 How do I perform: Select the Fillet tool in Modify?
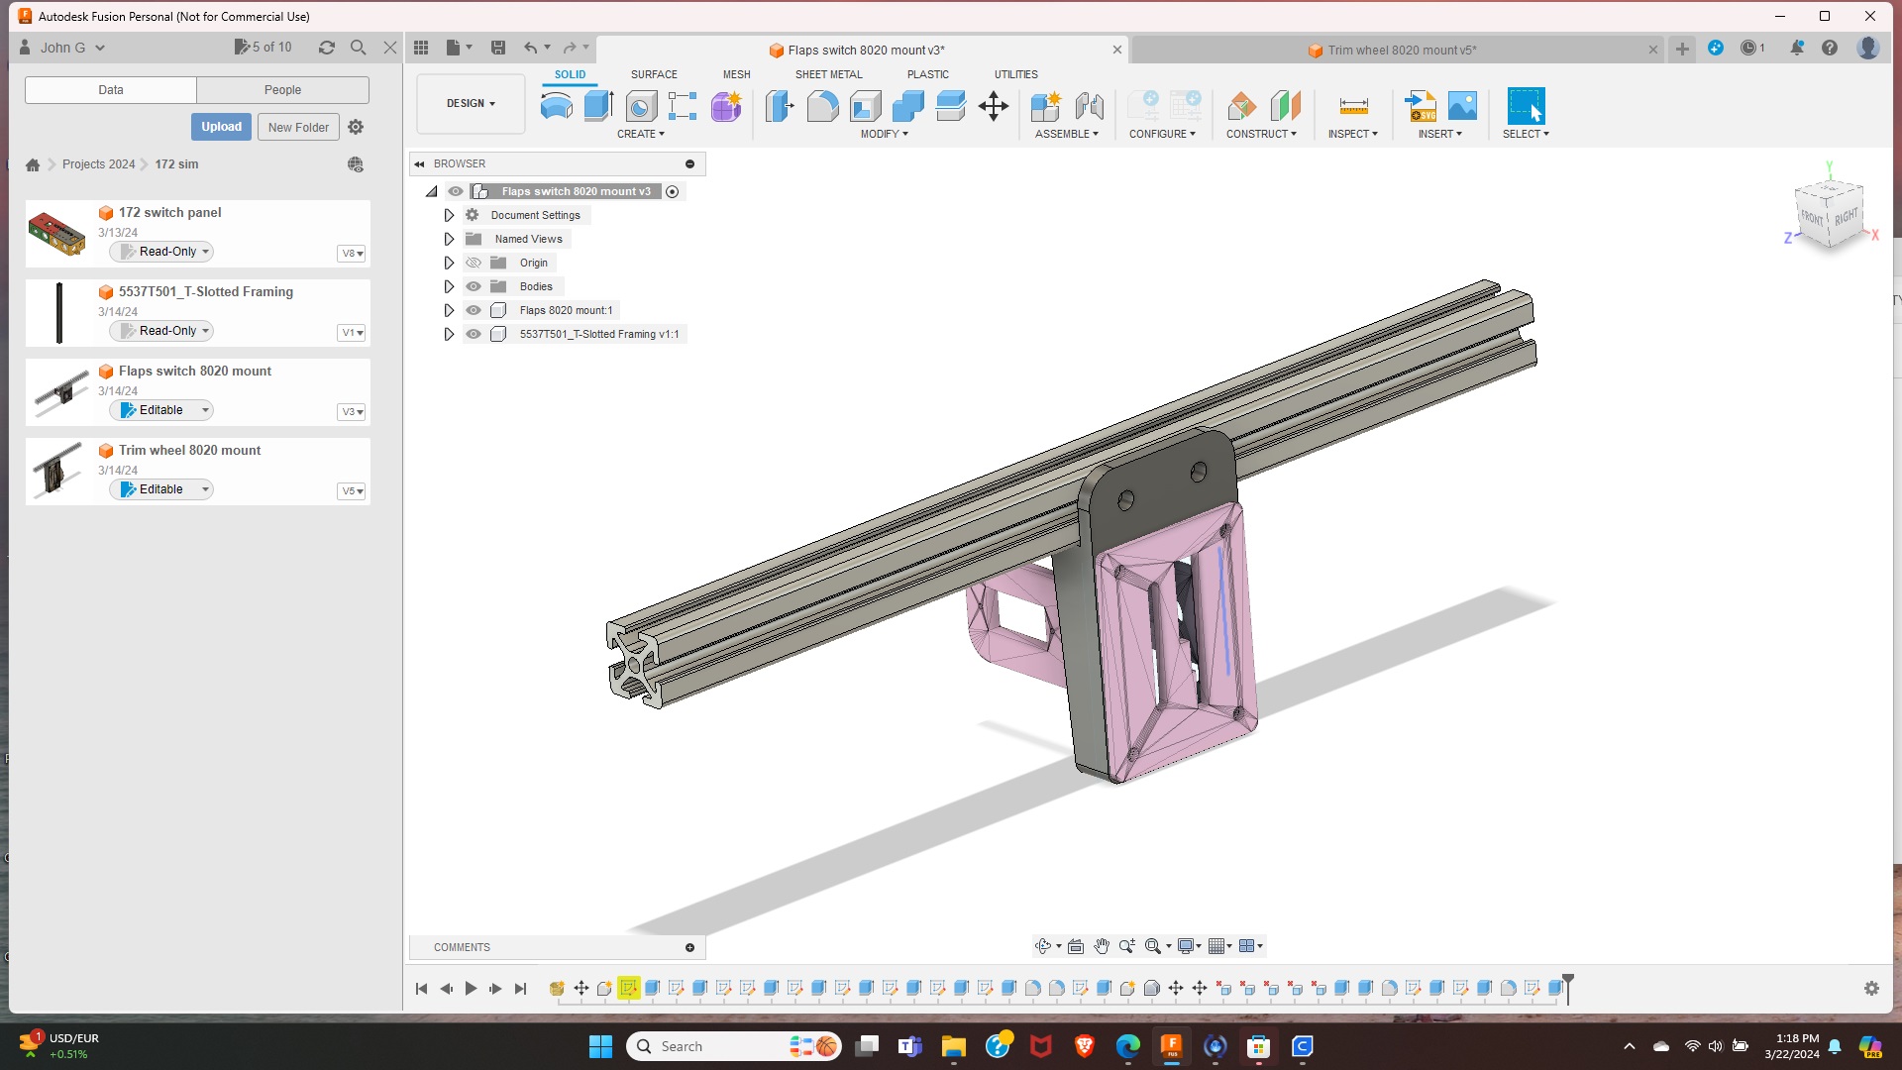tap(823, 106)
